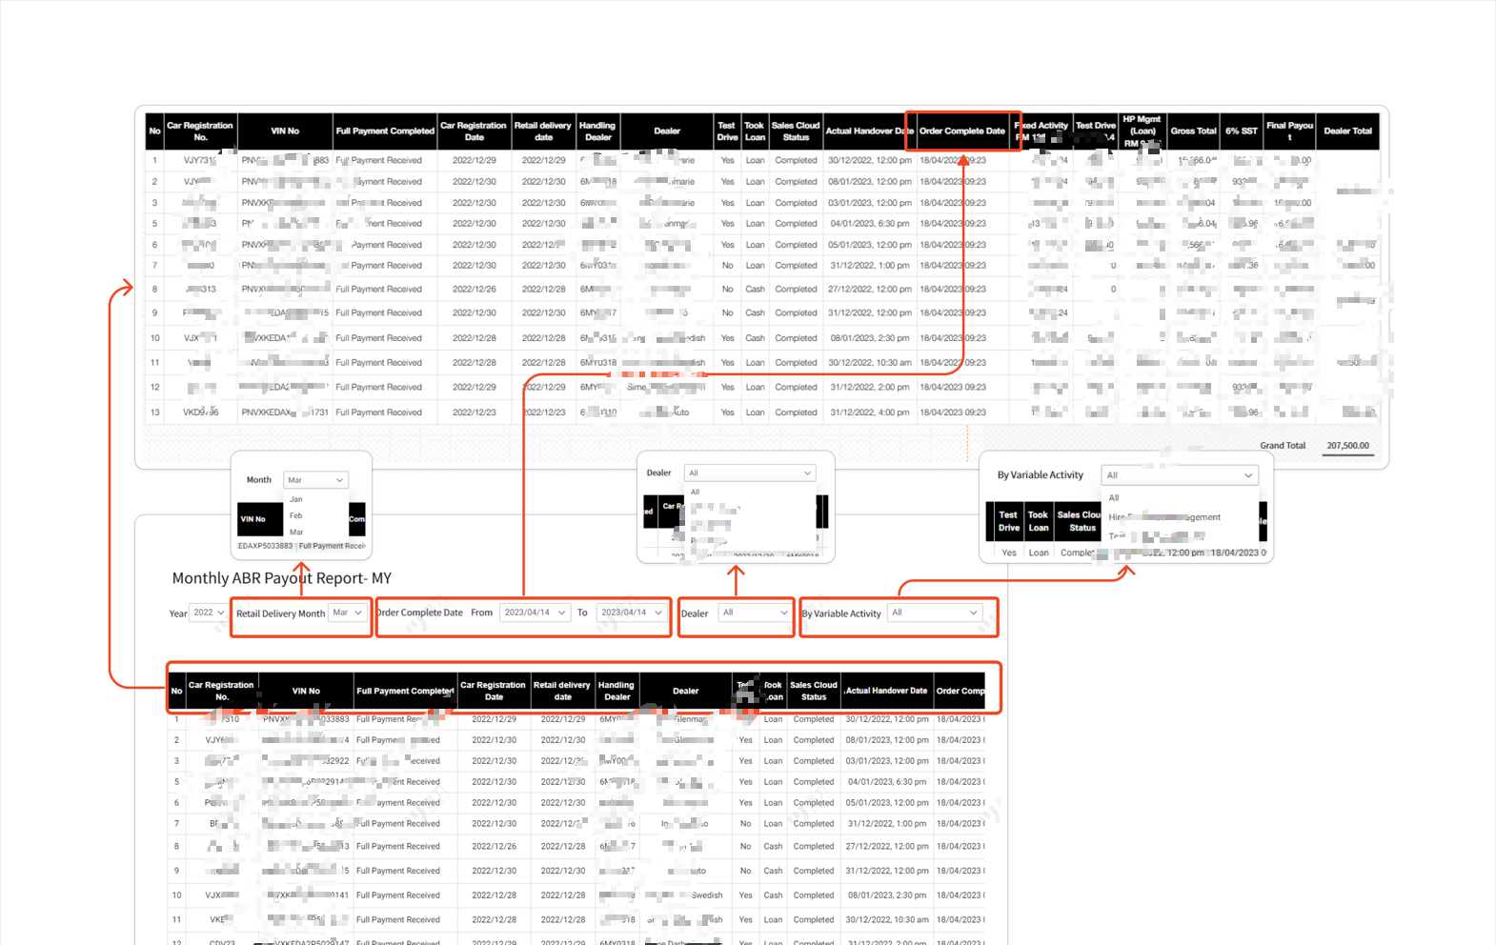The image size is (1496, 945).
Task: Select Cash cell in row 10 of bottom table
Action: pos(773,895)
